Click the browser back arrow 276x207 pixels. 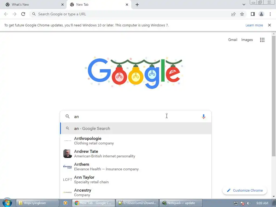point(6,14)
